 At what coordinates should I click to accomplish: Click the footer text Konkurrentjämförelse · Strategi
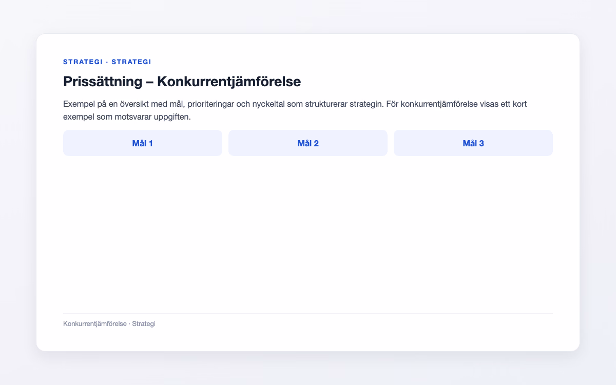tap(109, 324)
